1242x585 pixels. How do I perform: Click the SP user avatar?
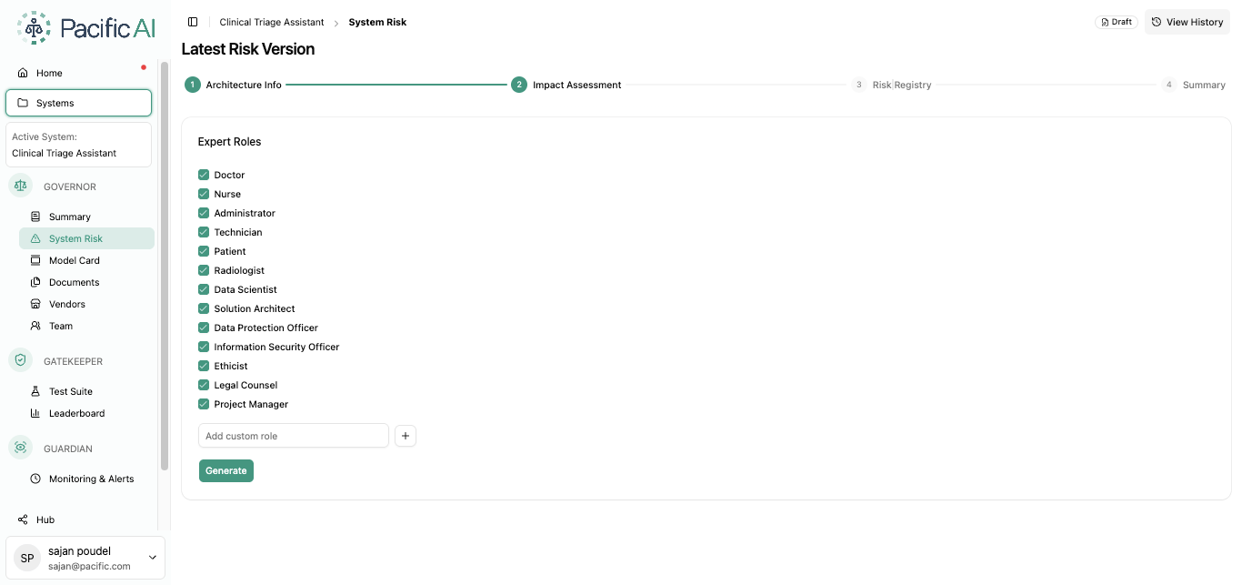tap(27, 559)
